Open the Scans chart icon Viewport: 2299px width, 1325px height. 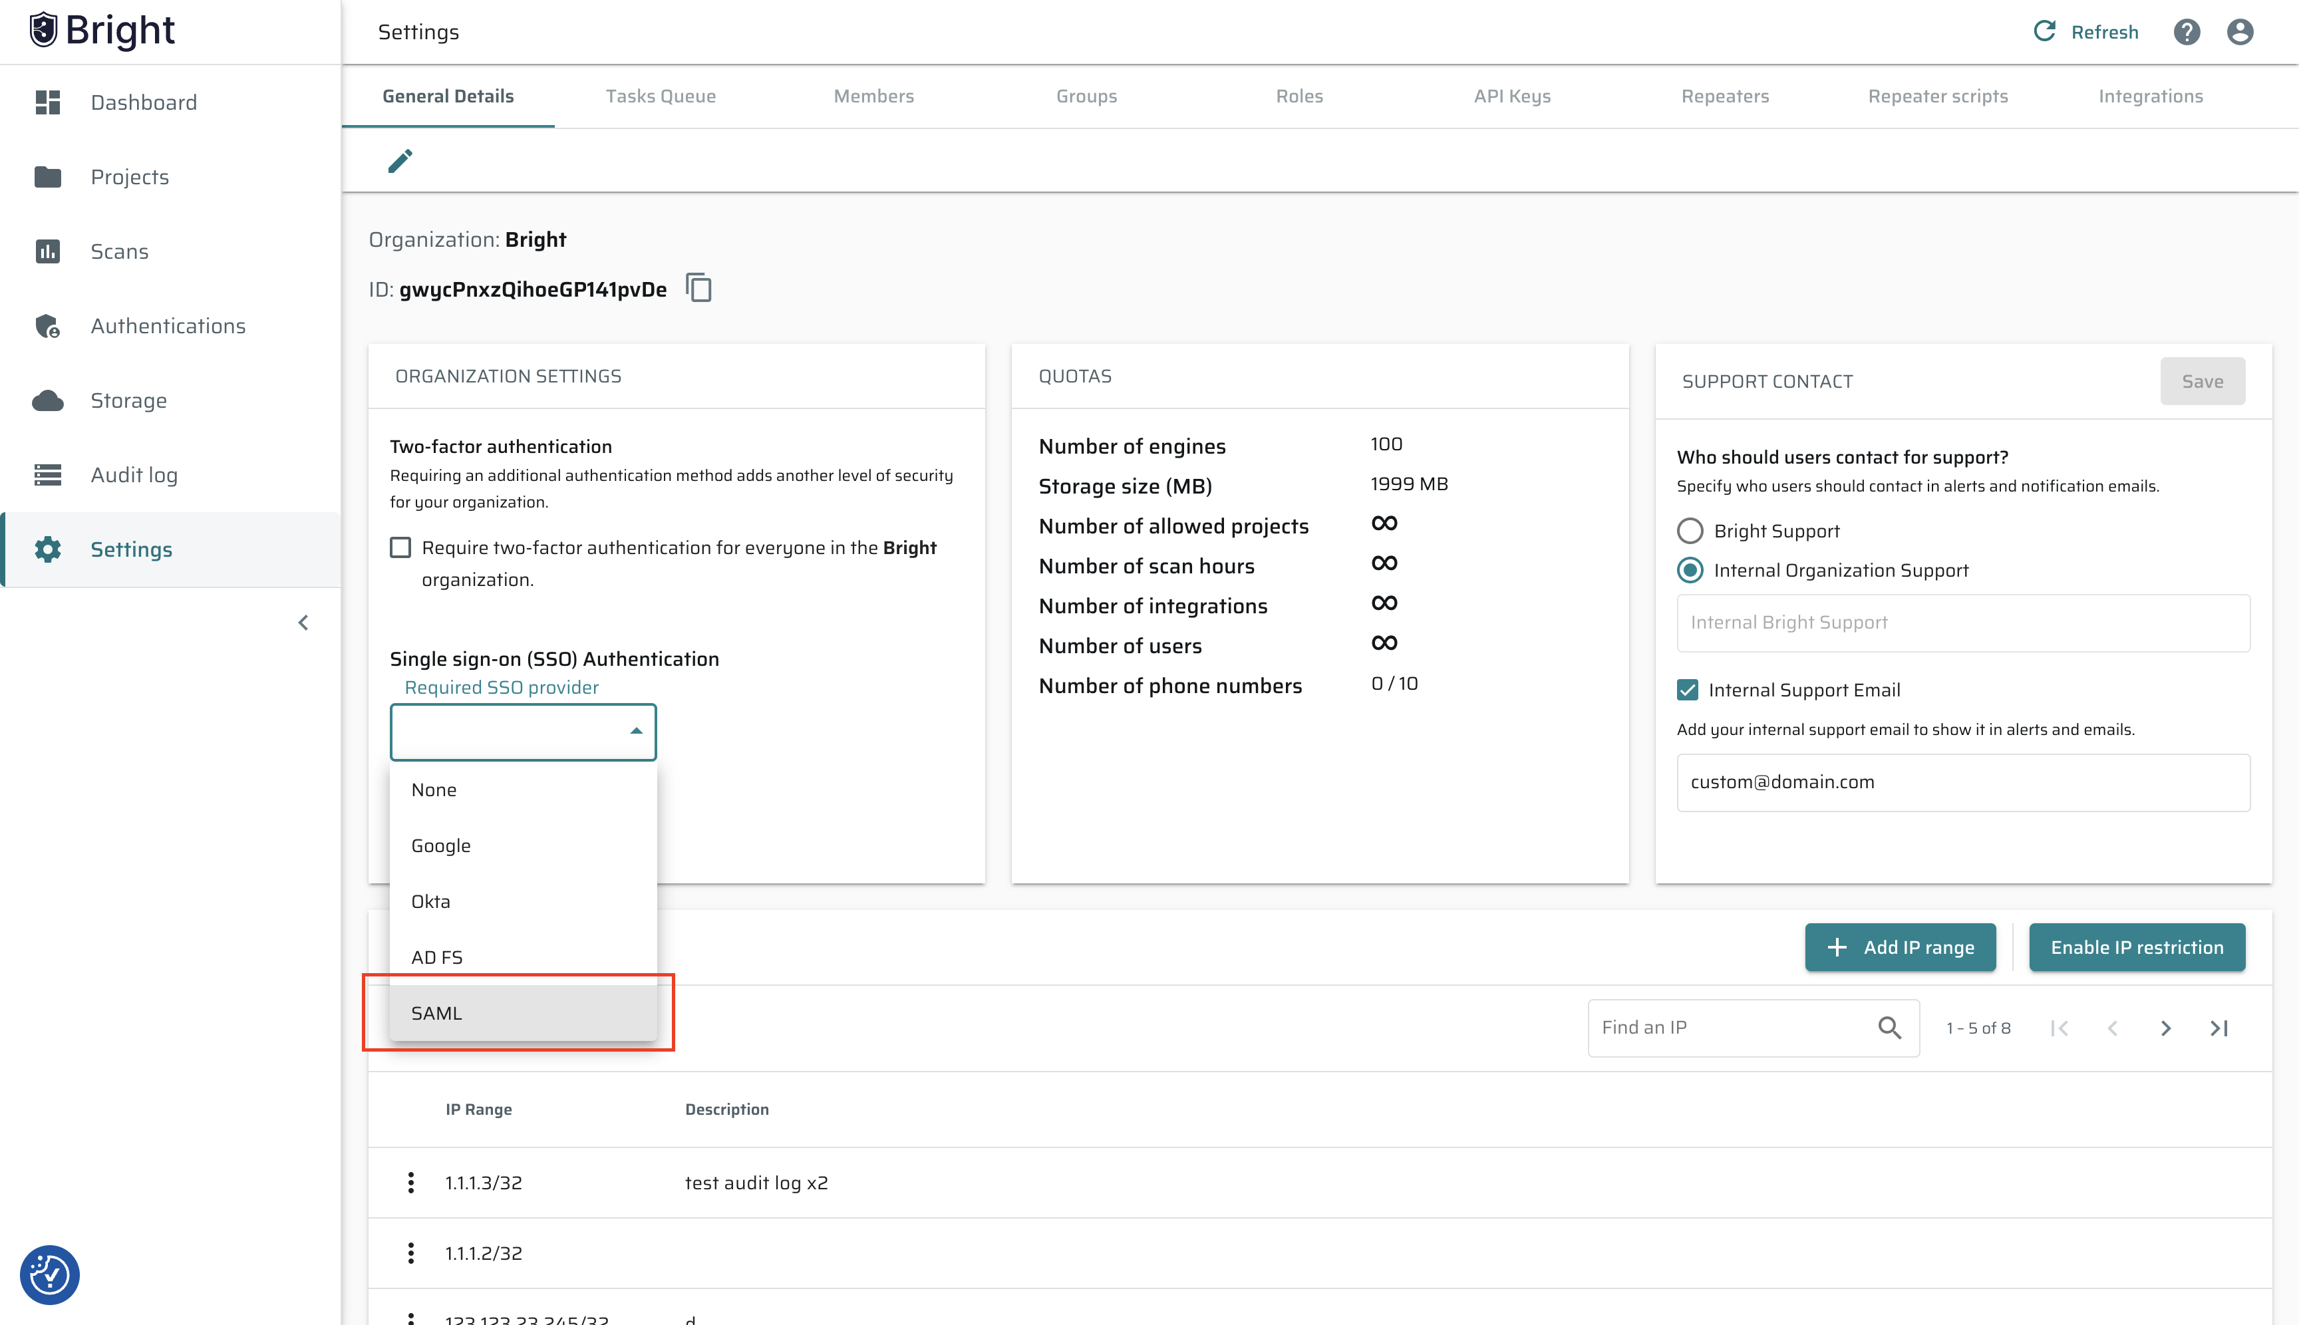(47, 251)
